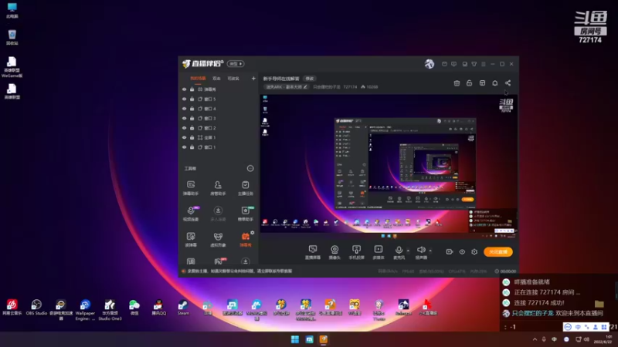Click the share icon in the top-right toolbar
618x347 pixels.
tap(508, 83)
